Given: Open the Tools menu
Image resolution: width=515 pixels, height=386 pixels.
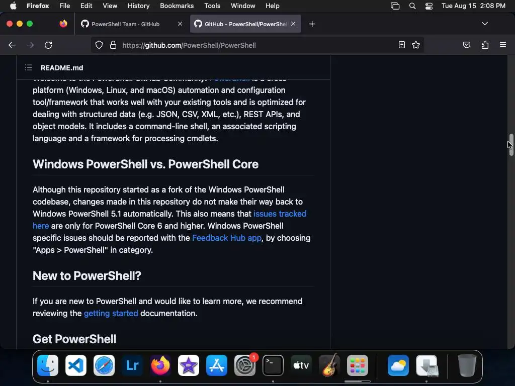Looking at the screenshot, I should click(212, 6).
